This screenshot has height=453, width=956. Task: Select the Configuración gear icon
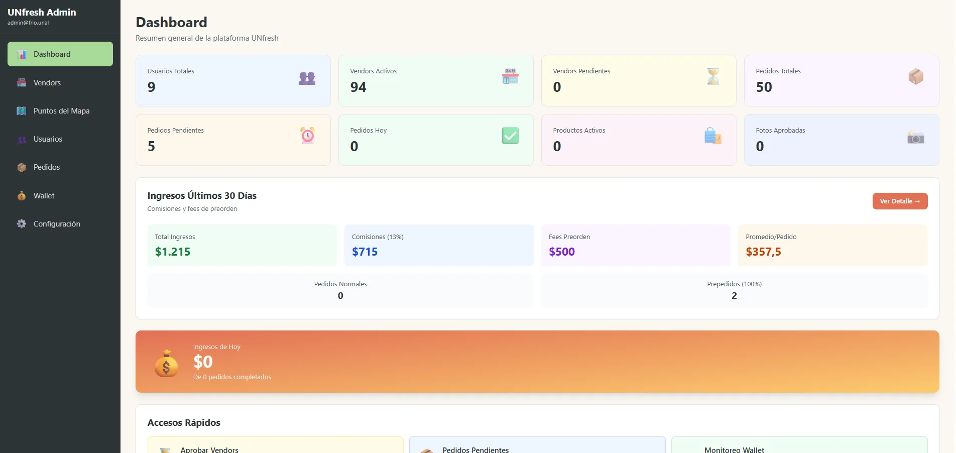pyautogui.click(x=21, y=223)
